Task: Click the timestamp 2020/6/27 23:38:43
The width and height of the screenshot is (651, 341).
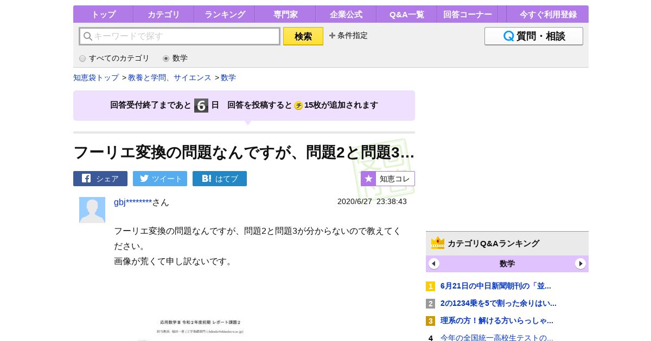Action: (x=372, y=201)
